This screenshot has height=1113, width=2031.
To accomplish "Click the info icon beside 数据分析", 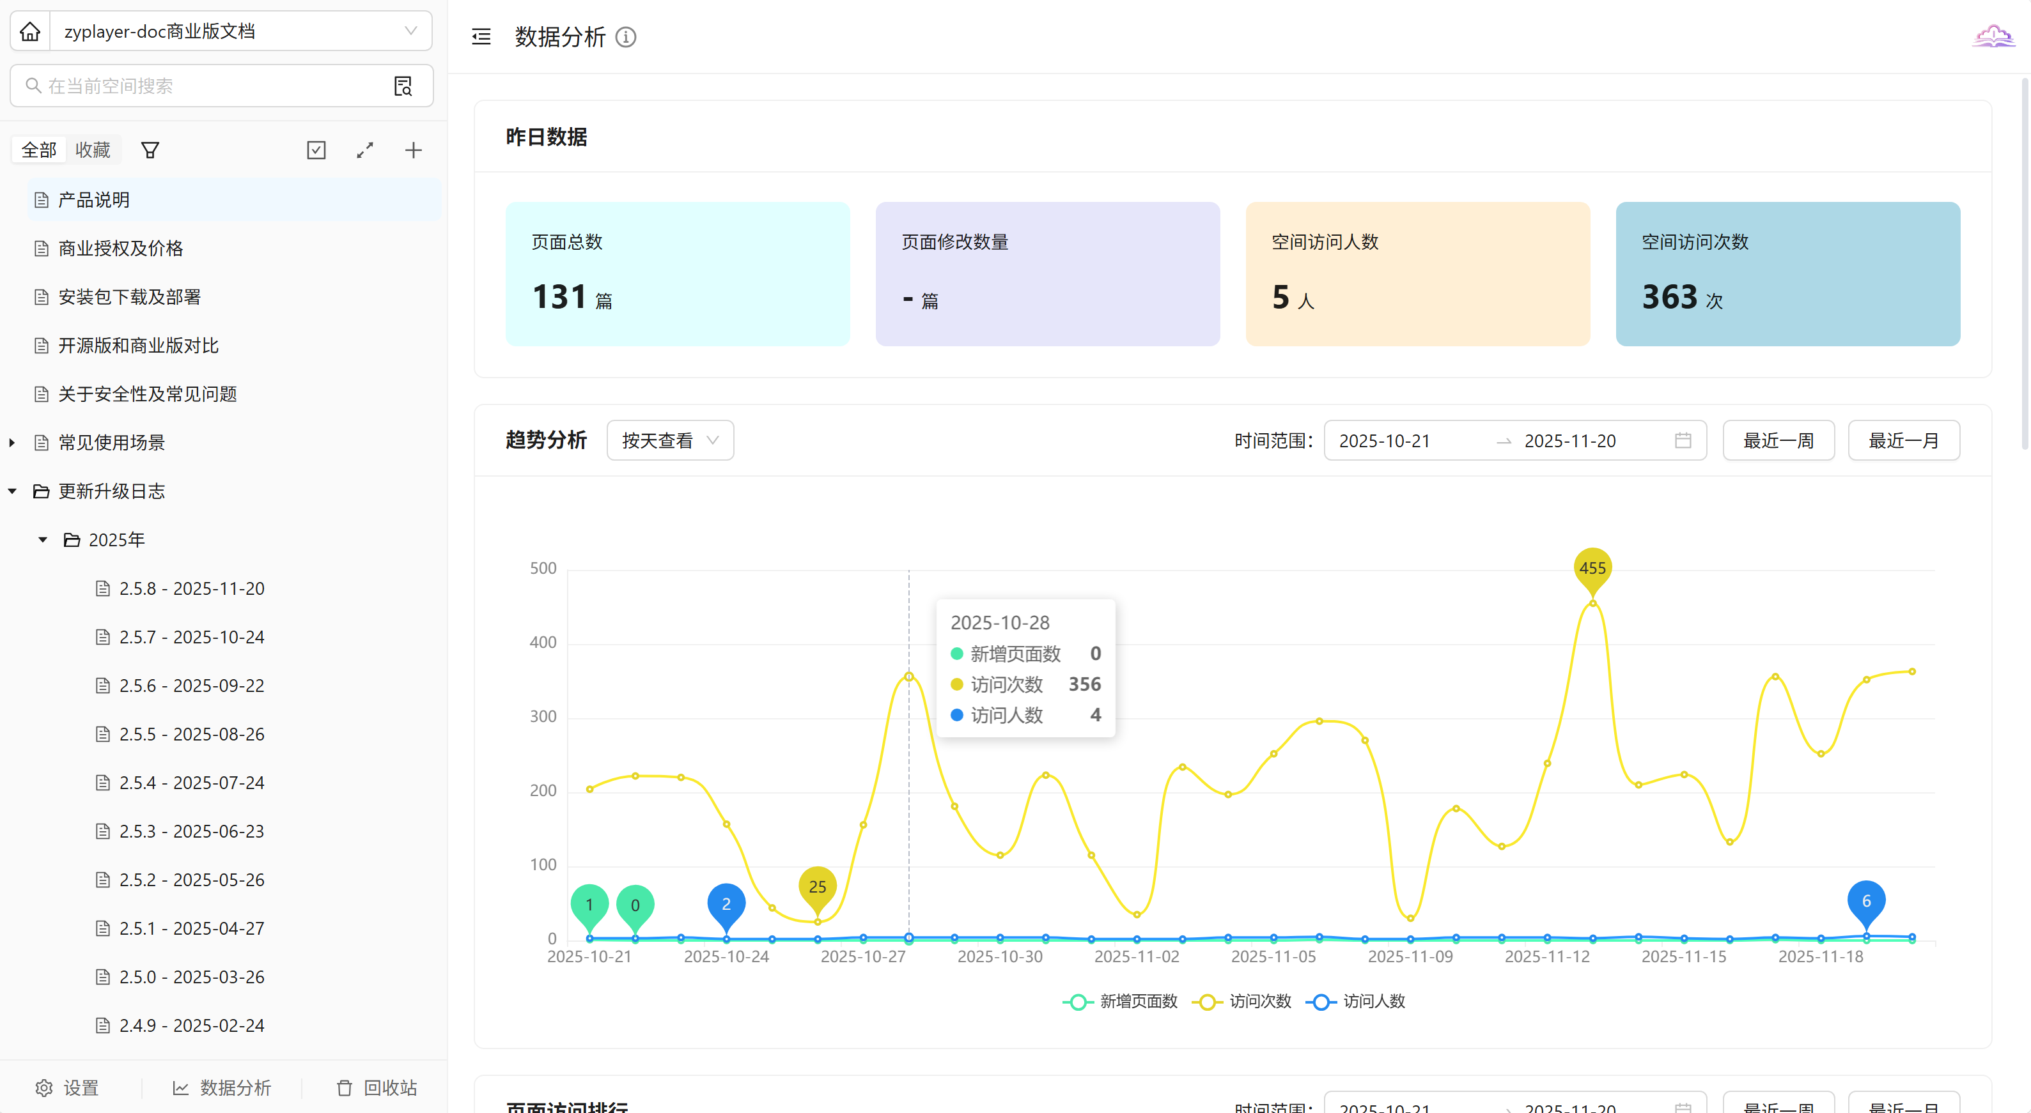I will click(x=626, y=37).
